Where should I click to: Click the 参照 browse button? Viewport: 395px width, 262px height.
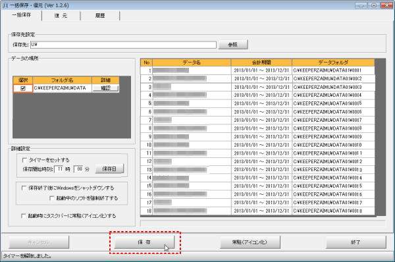click(x=233, y=45)
